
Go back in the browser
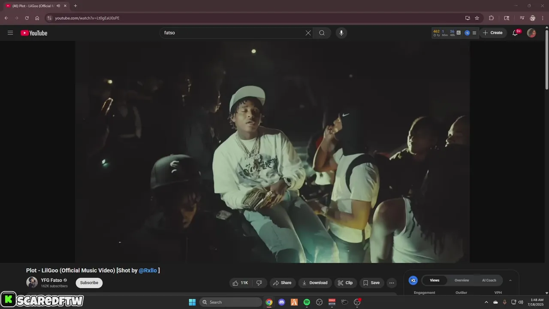6,18
